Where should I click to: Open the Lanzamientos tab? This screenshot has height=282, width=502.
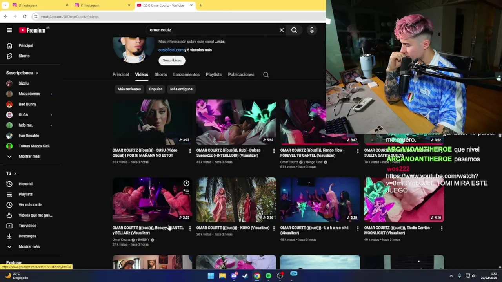(186, 75)
